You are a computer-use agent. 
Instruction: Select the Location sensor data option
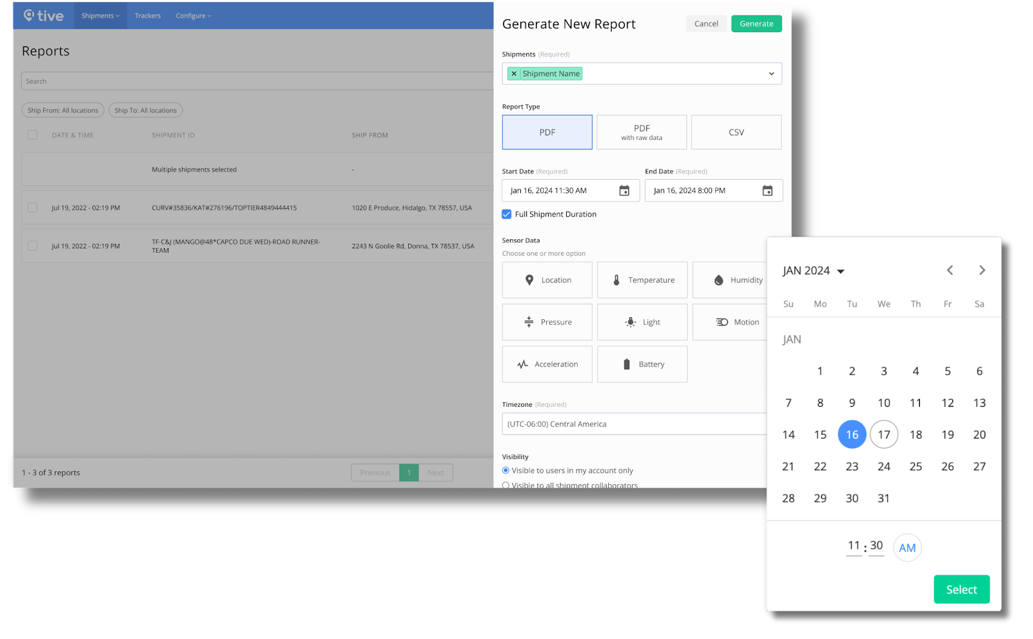pyautogui.click(x=547, y=280)
